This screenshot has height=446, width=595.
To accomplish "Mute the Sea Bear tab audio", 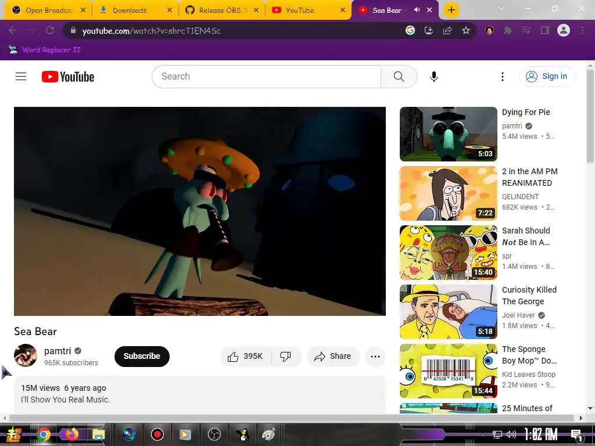I will [417, 10].
